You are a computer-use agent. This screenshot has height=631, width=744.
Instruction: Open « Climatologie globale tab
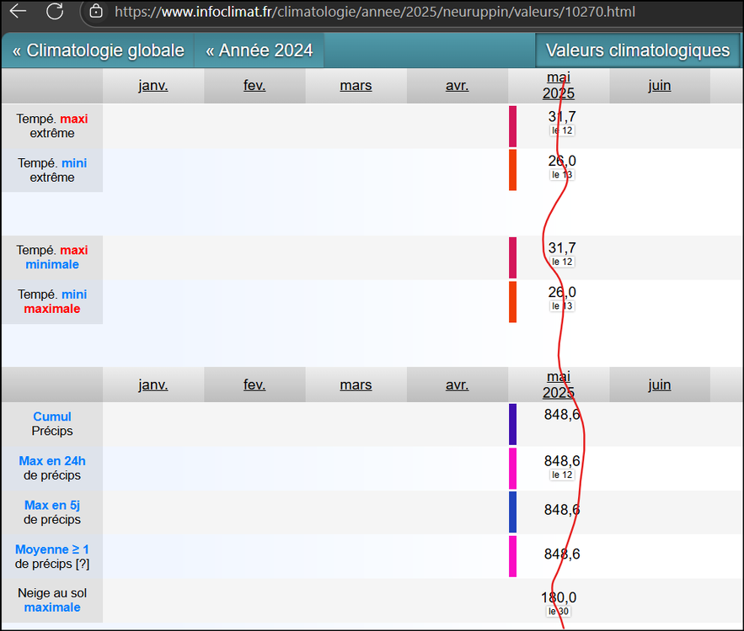[99, 50]
